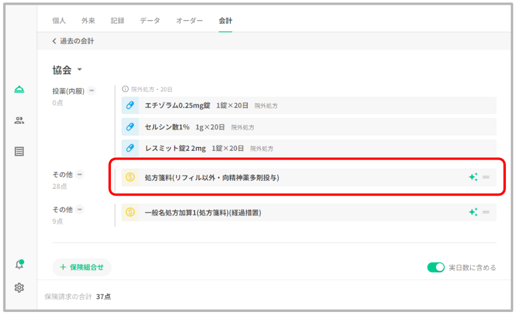Open the reception bell sidebar icon
Viewport: 516px width, 316px height.
19,89
